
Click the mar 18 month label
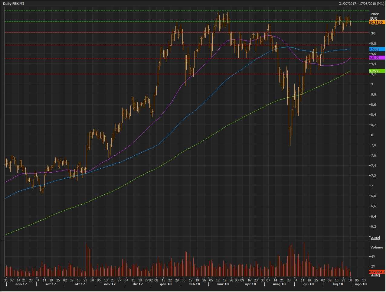pos(223,284)
